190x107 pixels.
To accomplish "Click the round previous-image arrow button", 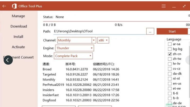I will click(x=8, y=60).
